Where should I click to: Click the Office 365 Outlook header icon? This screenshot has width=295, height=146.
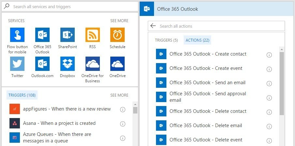pos(147,9)
